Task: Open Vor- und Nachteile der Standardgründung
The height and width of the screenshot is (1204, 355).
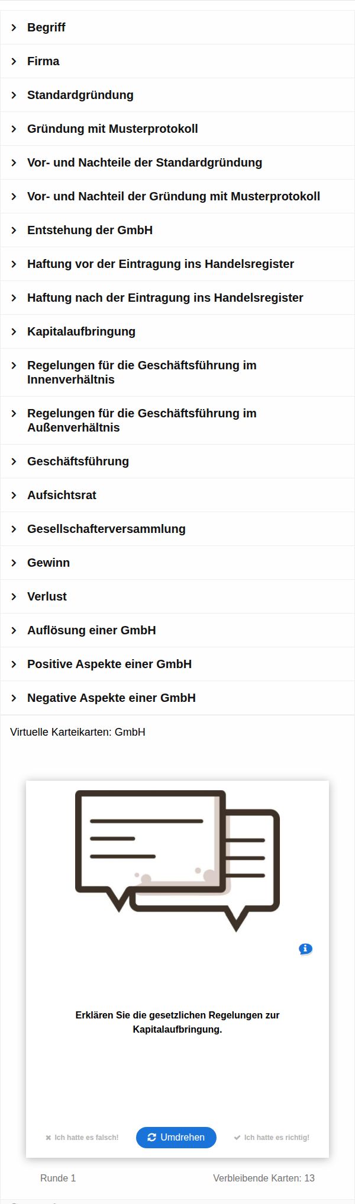Action: 177,162
